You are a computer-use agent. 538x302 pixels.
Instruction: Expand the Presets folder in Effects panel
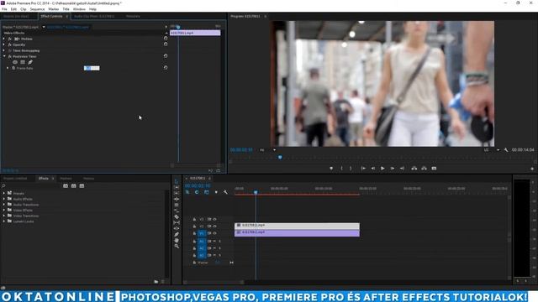pos(3,193)
